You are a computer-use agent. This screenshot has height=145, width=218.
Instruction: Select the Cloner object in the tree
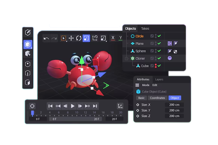[x=140, y=58]
